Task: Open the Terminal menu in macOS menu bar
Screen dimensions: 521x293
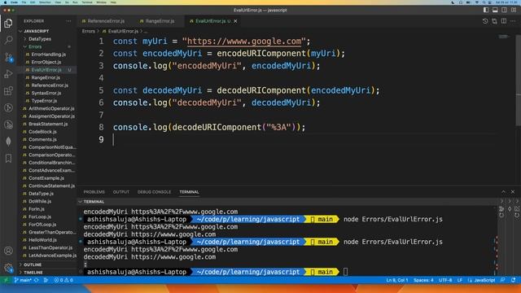Action: pos(87,2)
